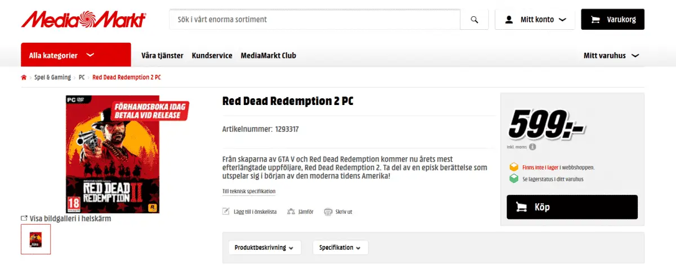Expand the Mitt varuhus selector
Viewport: 676px width, 274px height.
tap(611, 56)
